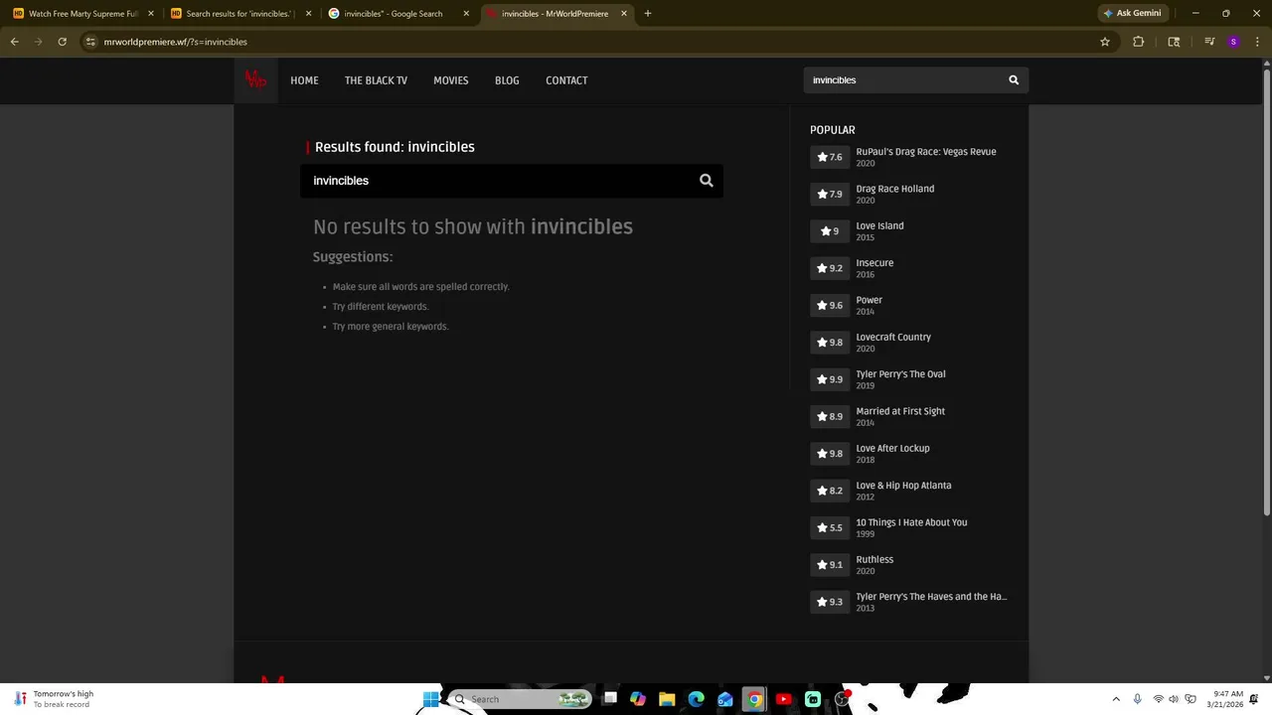Reload the page with the refresh icon
Screen dimensions: 1272x715
tap(62, 42)
